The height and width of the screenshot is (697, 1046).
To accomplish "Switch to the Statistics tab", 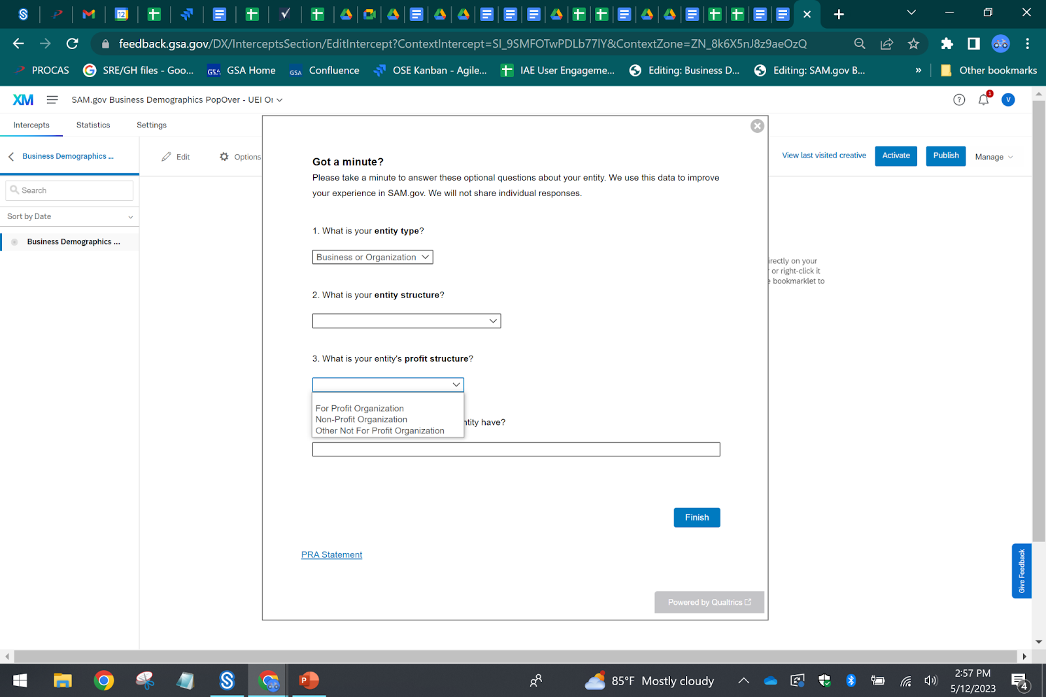I will 93,125.
